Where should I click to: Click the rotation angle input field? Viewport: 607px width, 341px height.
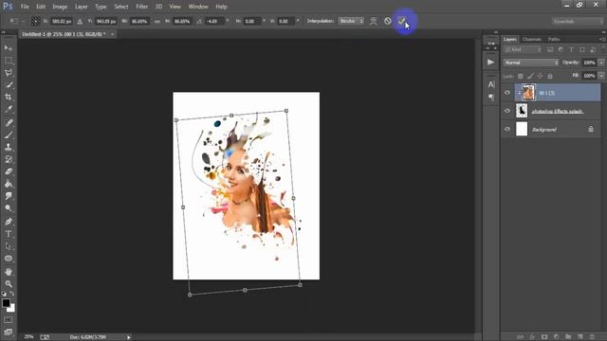pyautogui.click(x=214, y=21)
